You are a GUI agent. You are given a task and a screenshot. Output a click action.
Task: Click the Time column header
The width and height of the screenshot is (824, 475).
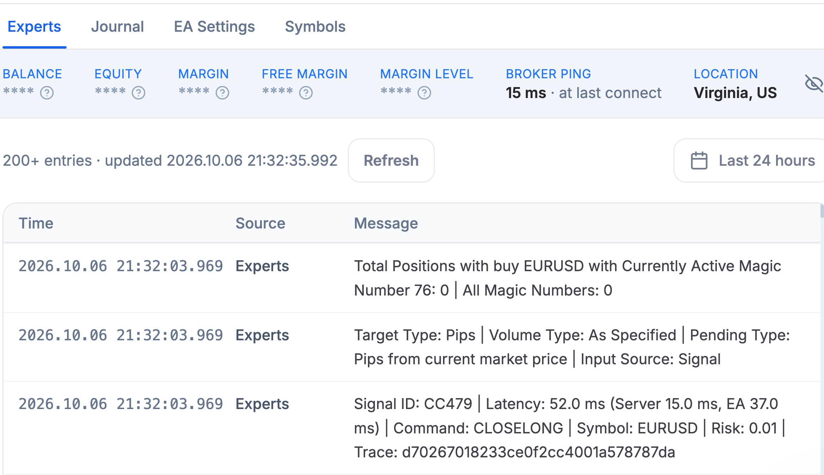36,223
